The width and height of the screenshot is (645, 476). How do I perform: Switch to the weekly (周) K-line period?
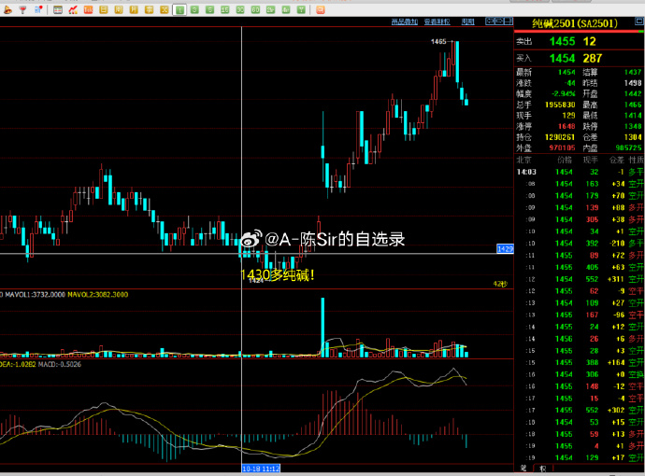(x=119, y=9)
